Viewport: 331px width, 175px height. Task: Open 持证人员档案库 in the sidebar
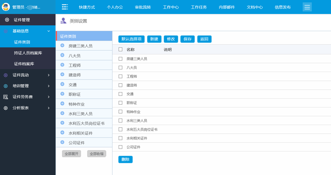pyautogui.click(x=28, y=53)
